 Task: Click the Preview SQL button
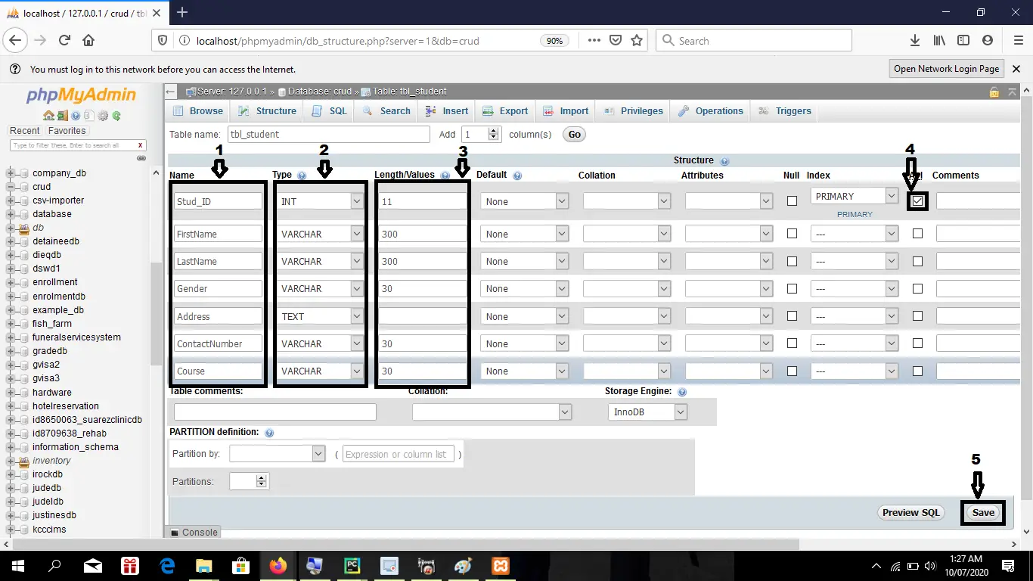(x=910, y=512)
